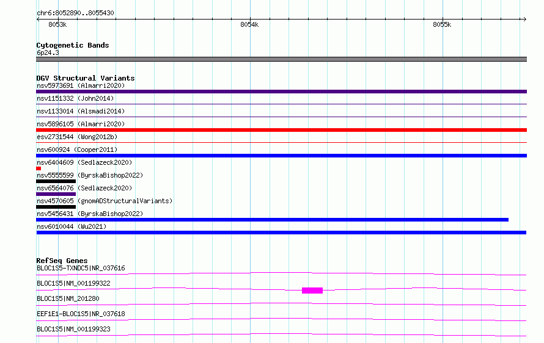Select the black nsv4570605 variant bar

(56, 207)
